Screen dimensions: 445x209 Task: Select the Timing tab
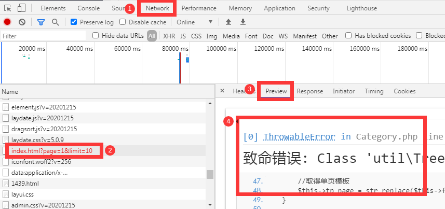point(374,91)
